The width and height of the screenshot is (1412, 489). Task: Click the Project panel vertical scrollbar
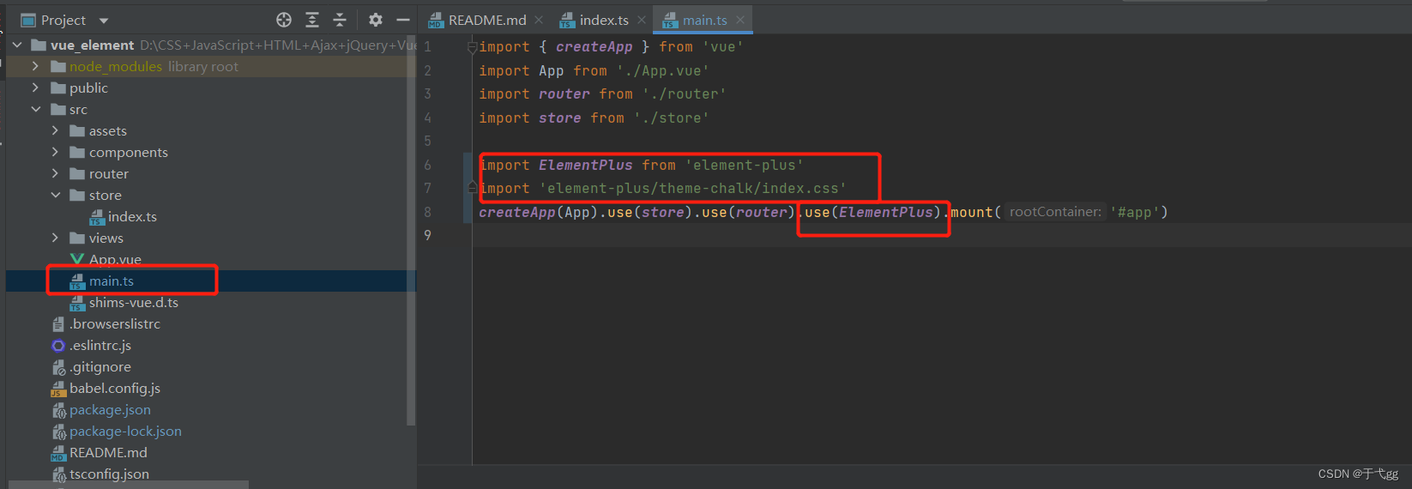pos(411,232)
